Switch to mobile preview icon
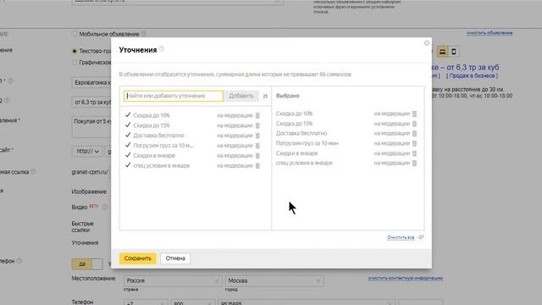The height and width of the screenshot is (305, 542). (x=454, y=52)
